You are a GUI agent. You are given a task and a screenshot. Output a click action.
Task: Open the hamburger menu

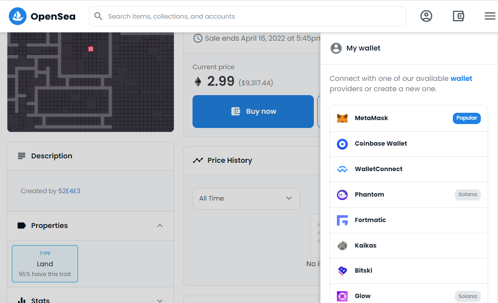[490, 16]
